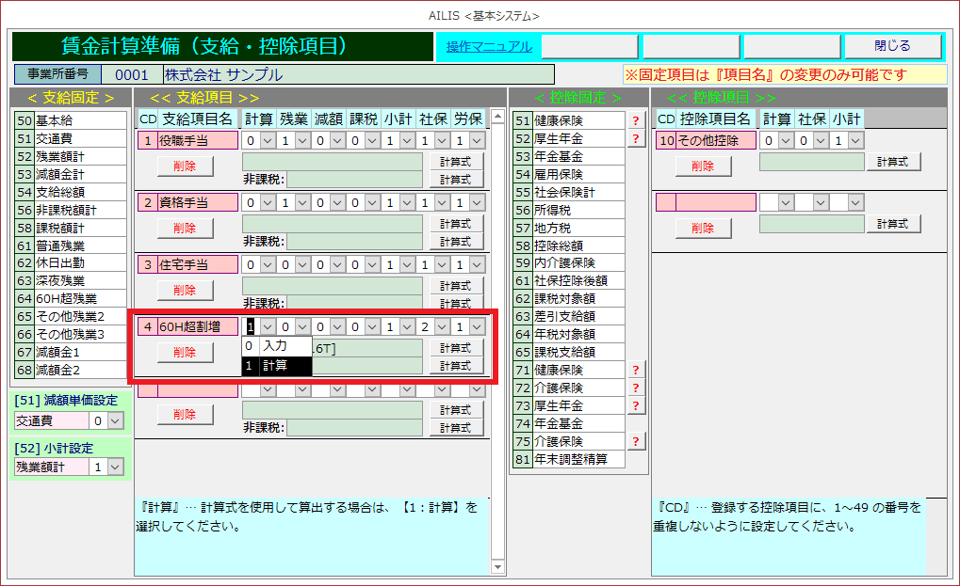Choose 計算 from the open dropdown list
The image size is (960, 586).
click(275, 365)
